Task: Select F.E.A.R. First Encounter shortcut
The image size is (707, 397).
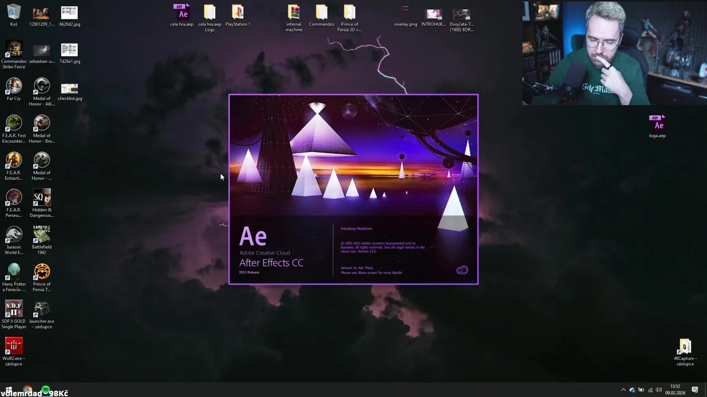Action: (14, 129)
